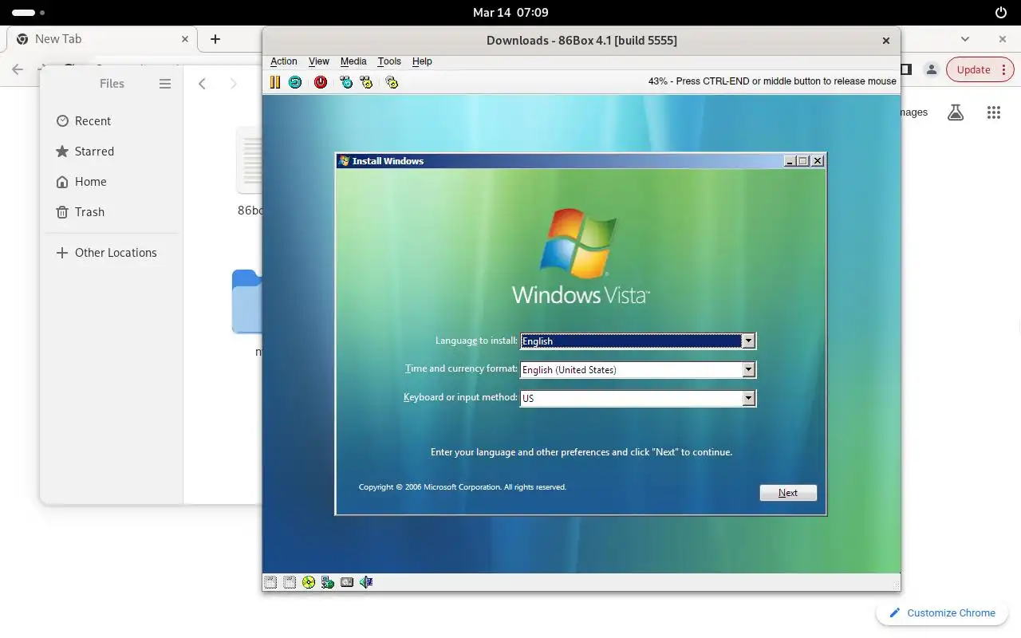
Task: Close the 86Box window
Action: 885,41
